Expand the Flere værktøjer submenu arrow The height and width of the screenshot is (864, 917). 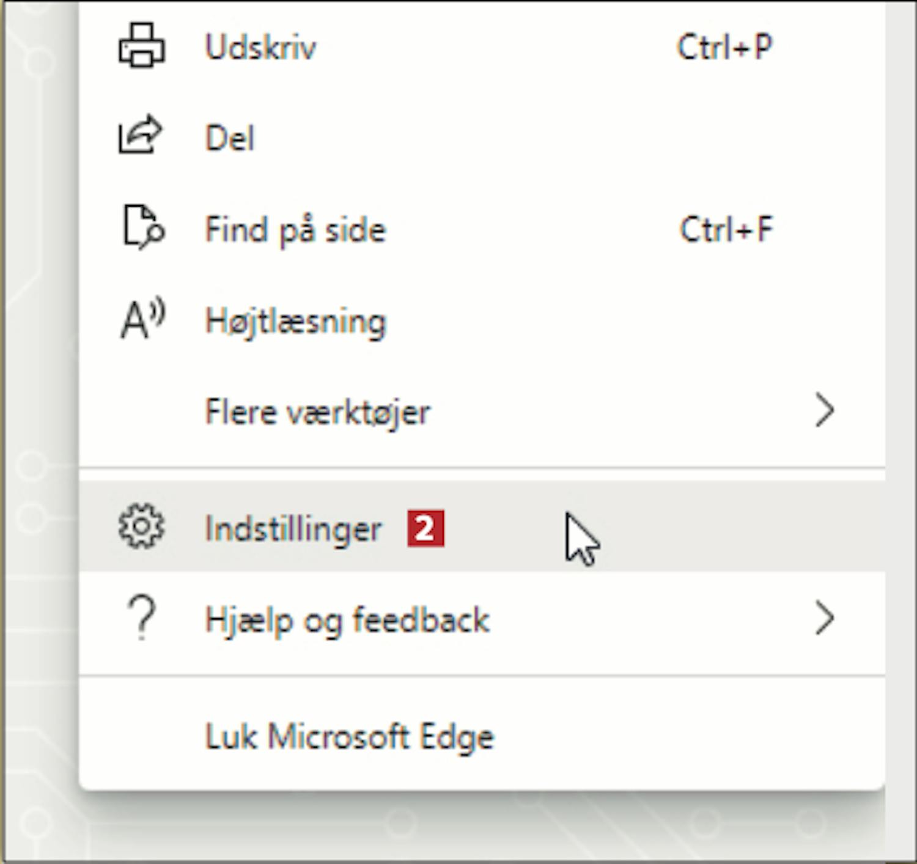click(825, 410)
